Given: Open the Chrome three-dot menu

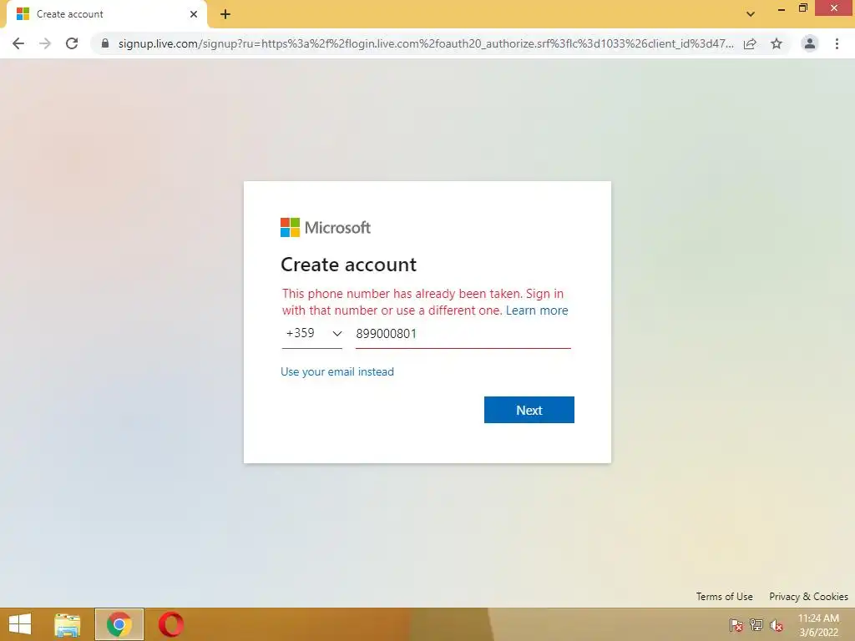Looking at the screenshot, I should 837,43.
